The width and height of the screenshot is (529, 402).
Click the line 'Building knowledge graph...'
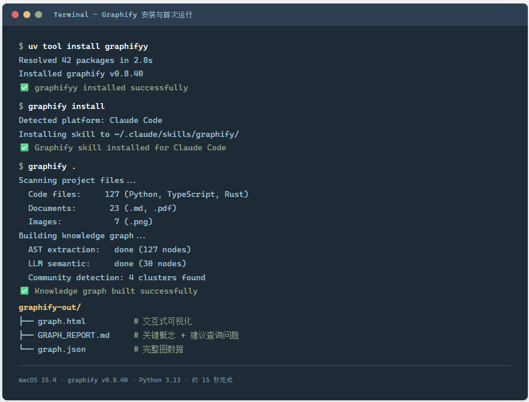click(82, 236)
